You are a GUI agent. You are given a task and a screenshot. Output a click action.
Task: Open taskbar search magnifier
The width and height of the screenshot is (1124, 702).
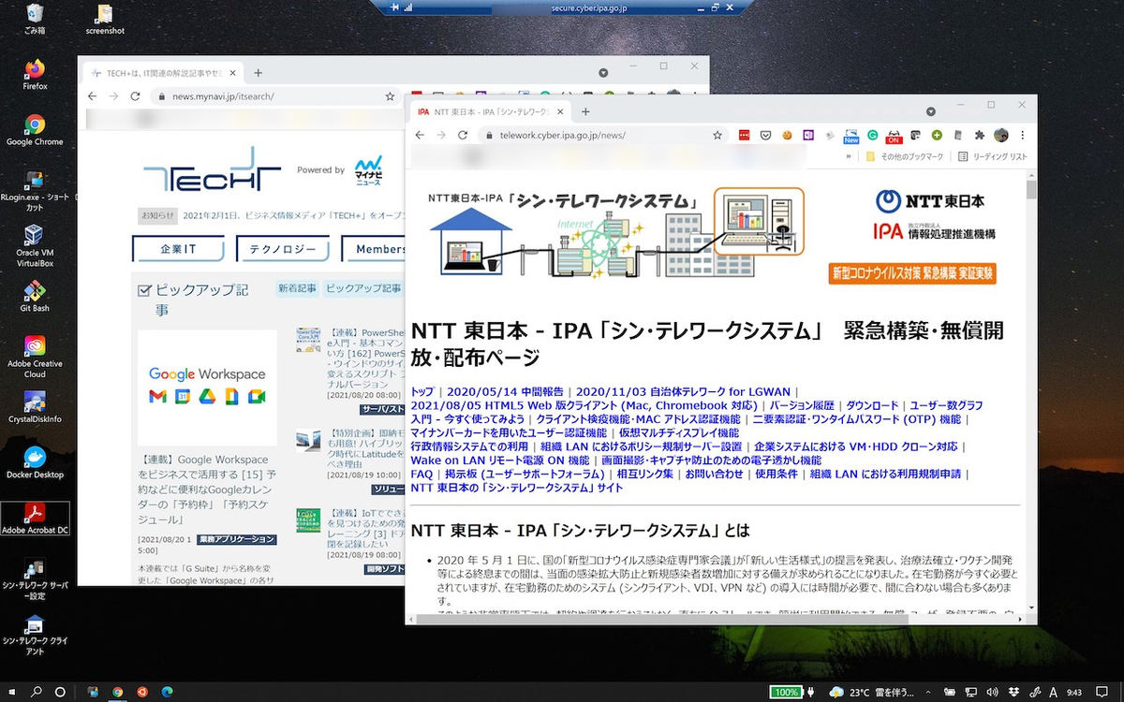37,692
